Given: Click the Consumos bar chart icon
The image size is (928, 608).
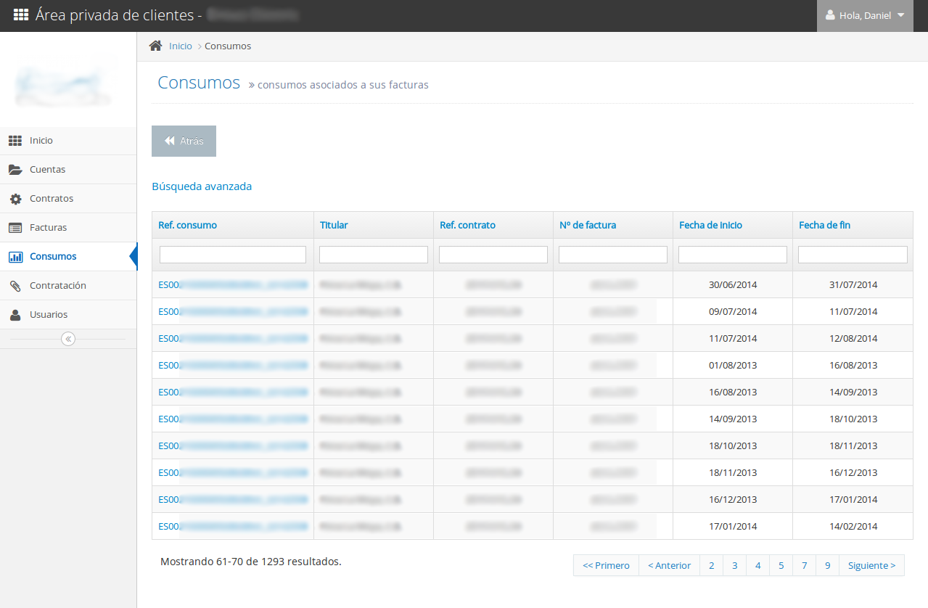Looking at the screenshot, I should pos(15,257).
